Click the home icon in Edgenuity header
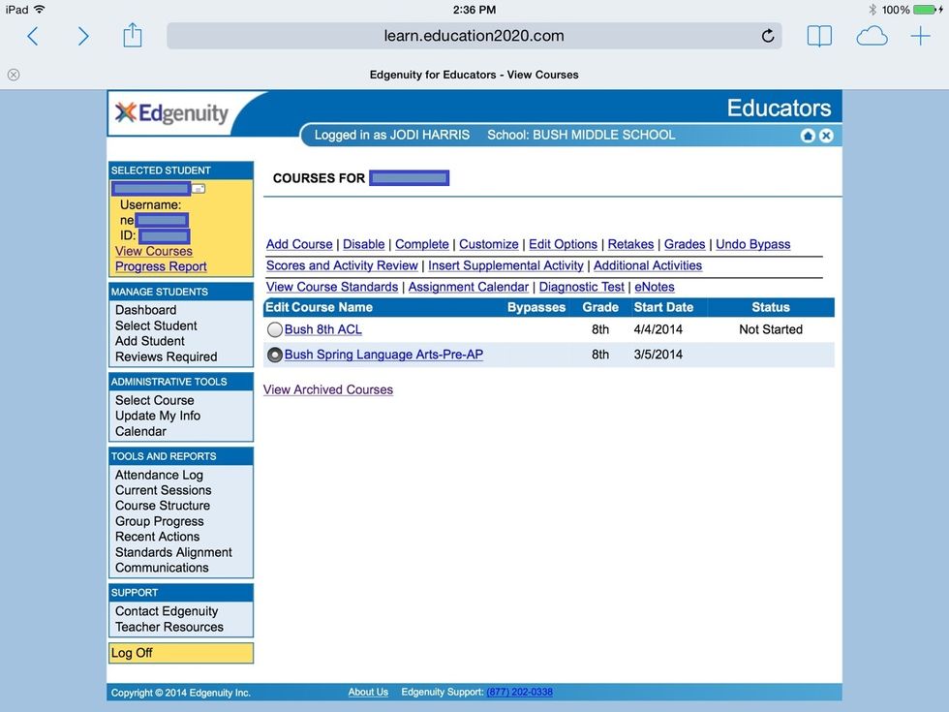 808,136
